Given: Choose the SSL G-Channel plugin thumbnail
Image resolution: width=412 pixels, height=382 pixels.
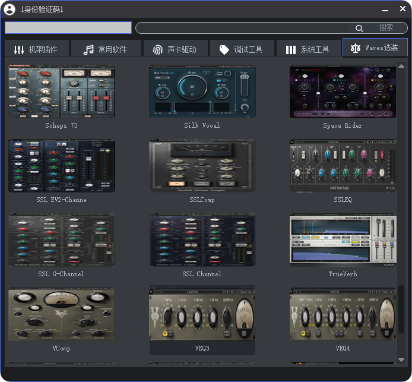Looking at the screenshot, I should pyautogui.click(x=62, y=240).
